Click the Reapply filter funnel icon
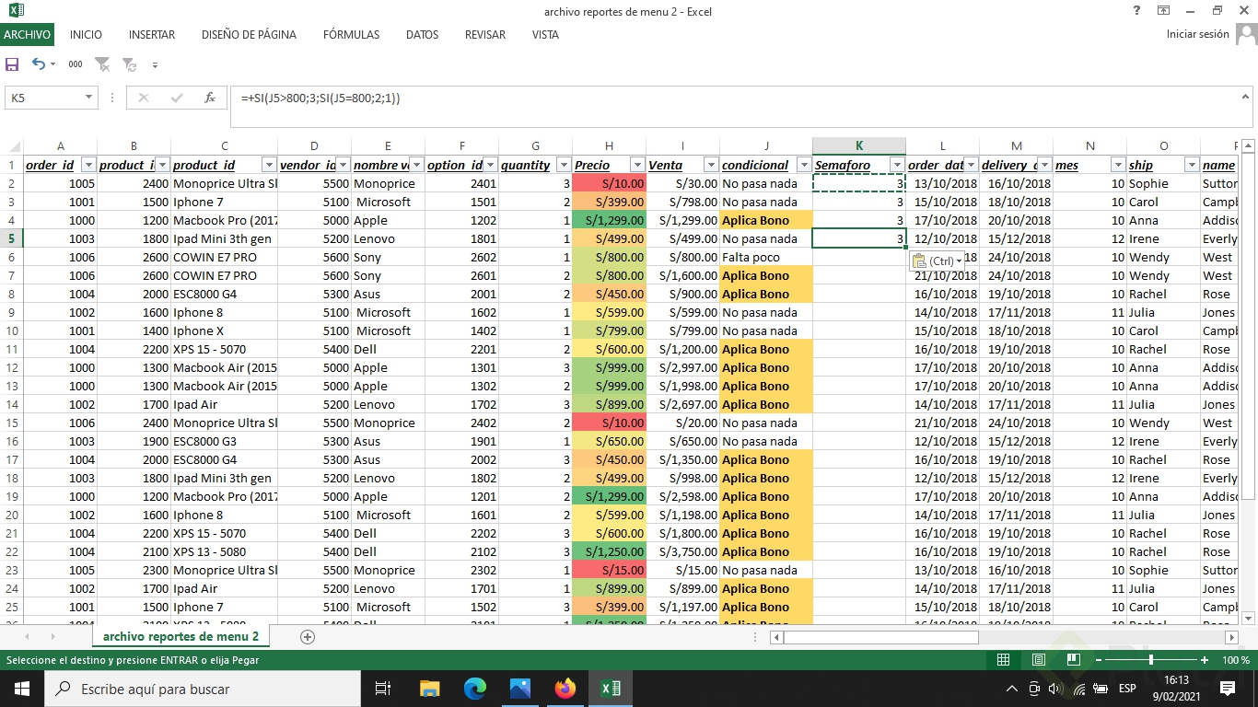 click(x=129, y=64)
